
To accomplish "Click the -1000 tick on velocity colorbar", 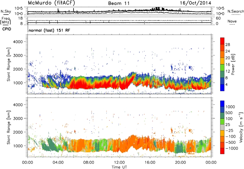I will [x=232, y=148].
